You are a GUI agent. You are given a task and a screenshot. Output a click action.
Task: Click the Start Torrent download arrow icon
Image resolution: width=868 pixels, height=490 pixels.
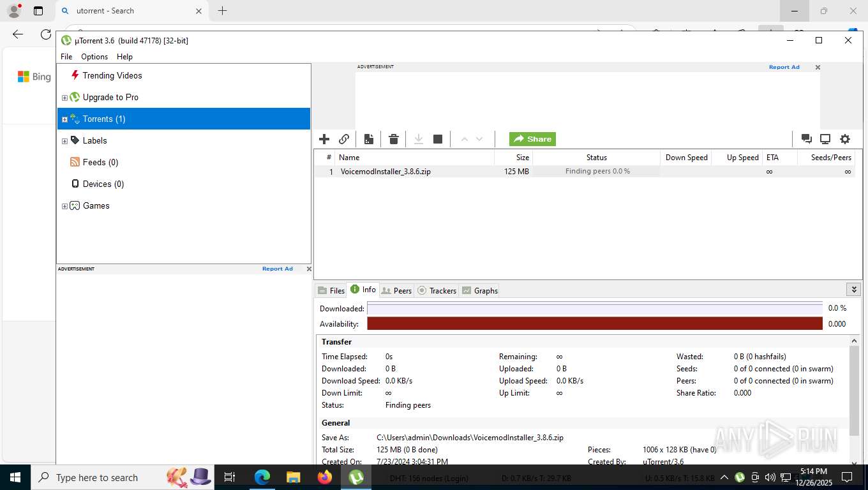point(419,139)
